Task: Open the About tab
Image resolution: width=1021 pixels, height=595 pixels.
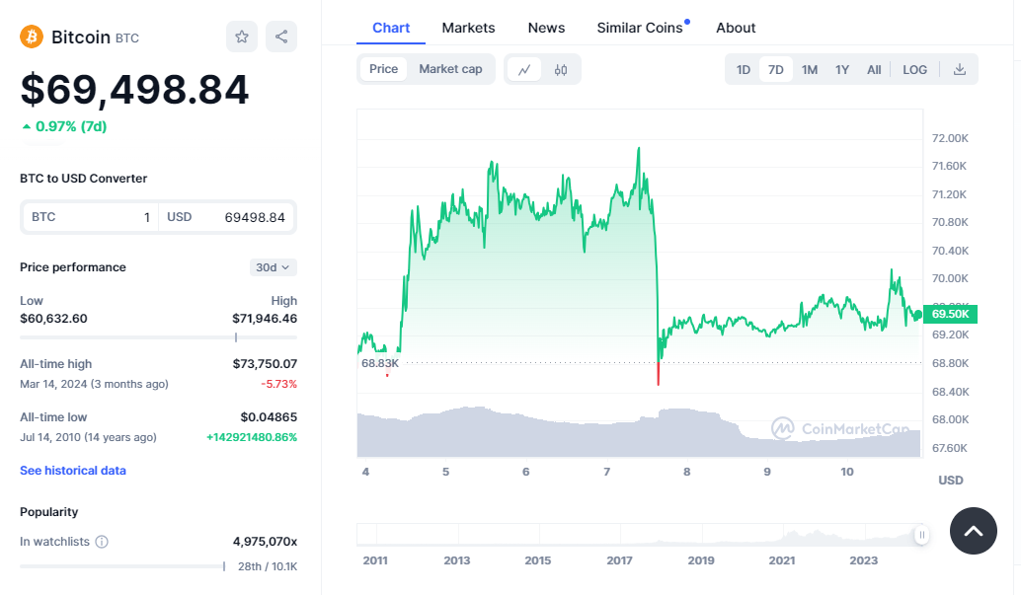Action: [x=736, y=28]
